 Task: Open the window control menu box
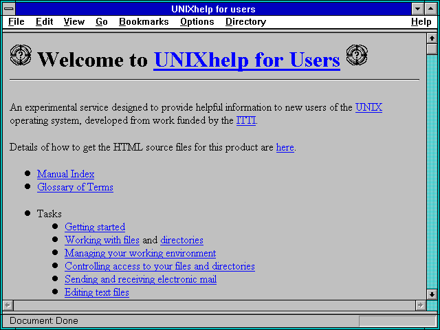coord(9,9)
